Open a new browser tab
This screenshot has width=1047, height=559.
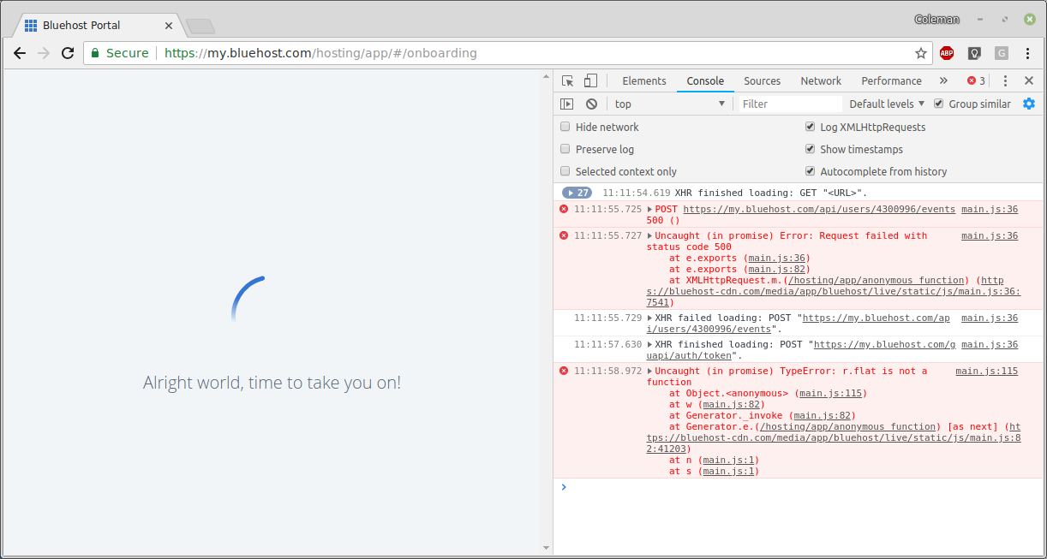click(x=200, y=27)
